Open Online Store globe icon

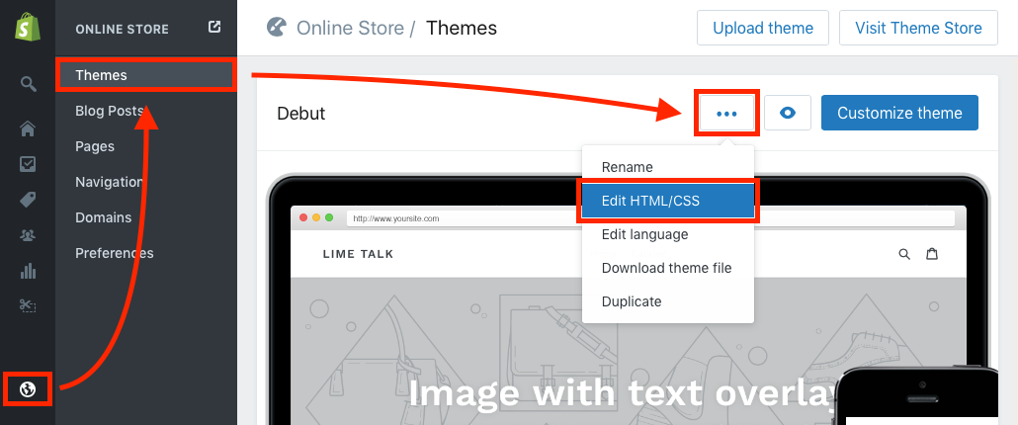point(28,389)
